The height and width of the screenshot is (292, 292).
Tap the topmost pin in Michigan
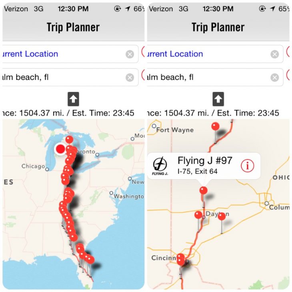69,140
